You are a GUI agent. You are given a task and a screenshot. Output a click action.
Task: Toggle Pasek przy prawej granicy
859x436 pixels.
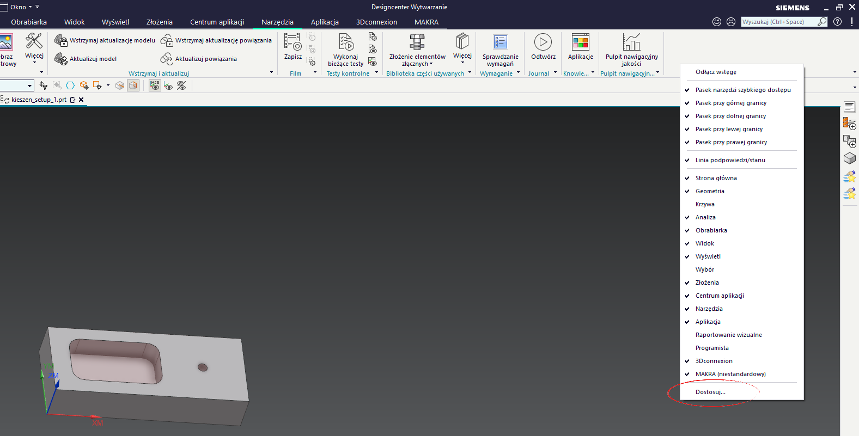[x=742, y=142]
